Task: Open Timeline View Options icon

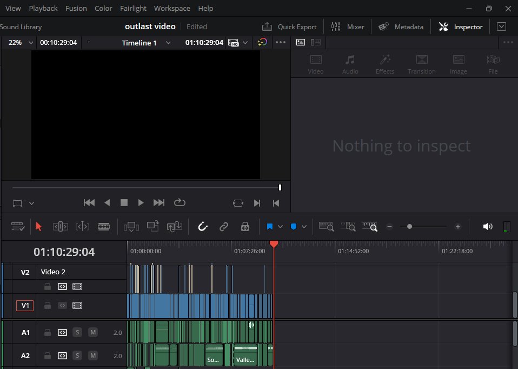Action: 18,227
